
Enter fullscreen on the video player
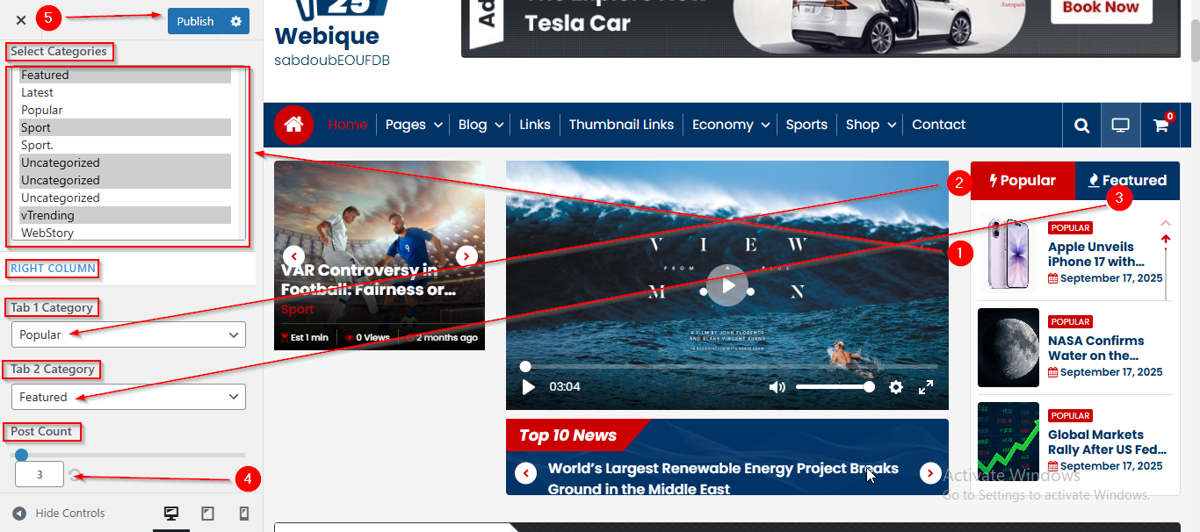926,387
